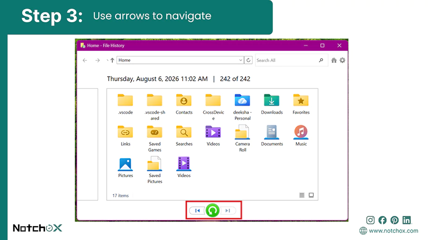
Task: Go up one folder level
Action: tap(112, 60)
